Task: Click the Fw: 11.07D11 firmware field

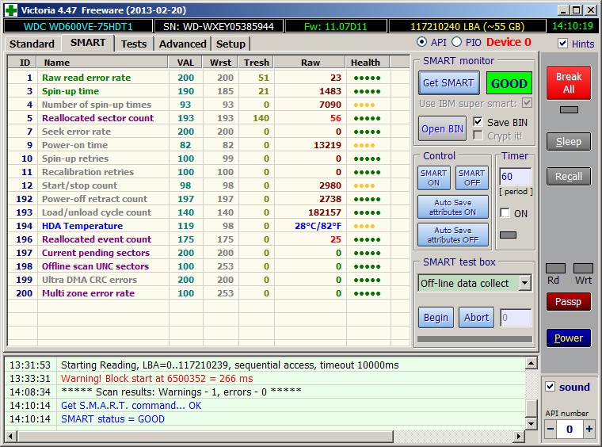Action: click(336, 26)
